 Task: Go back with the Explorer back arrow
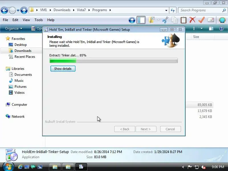coord(4,10)
